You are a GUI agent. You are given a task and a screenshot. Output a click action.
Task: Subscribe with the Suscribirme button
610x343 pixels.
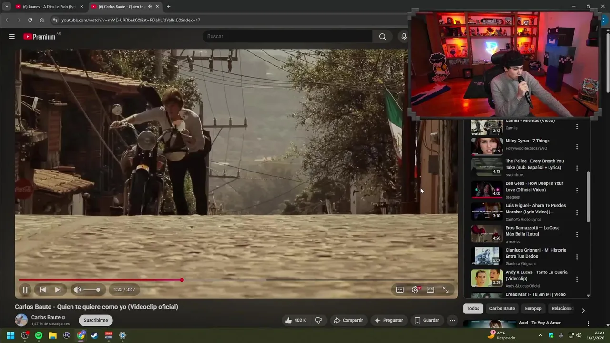point(96,320)
